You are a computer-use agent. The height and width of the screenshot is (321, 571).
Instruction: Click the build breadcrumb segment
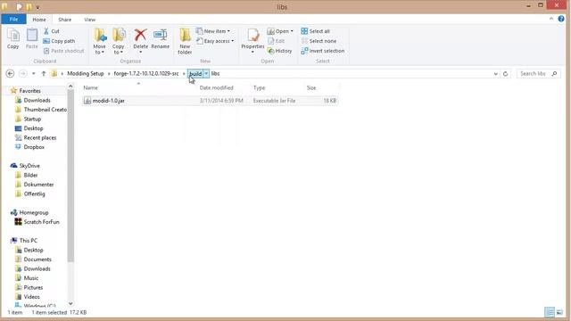click(x=195, y=73)
